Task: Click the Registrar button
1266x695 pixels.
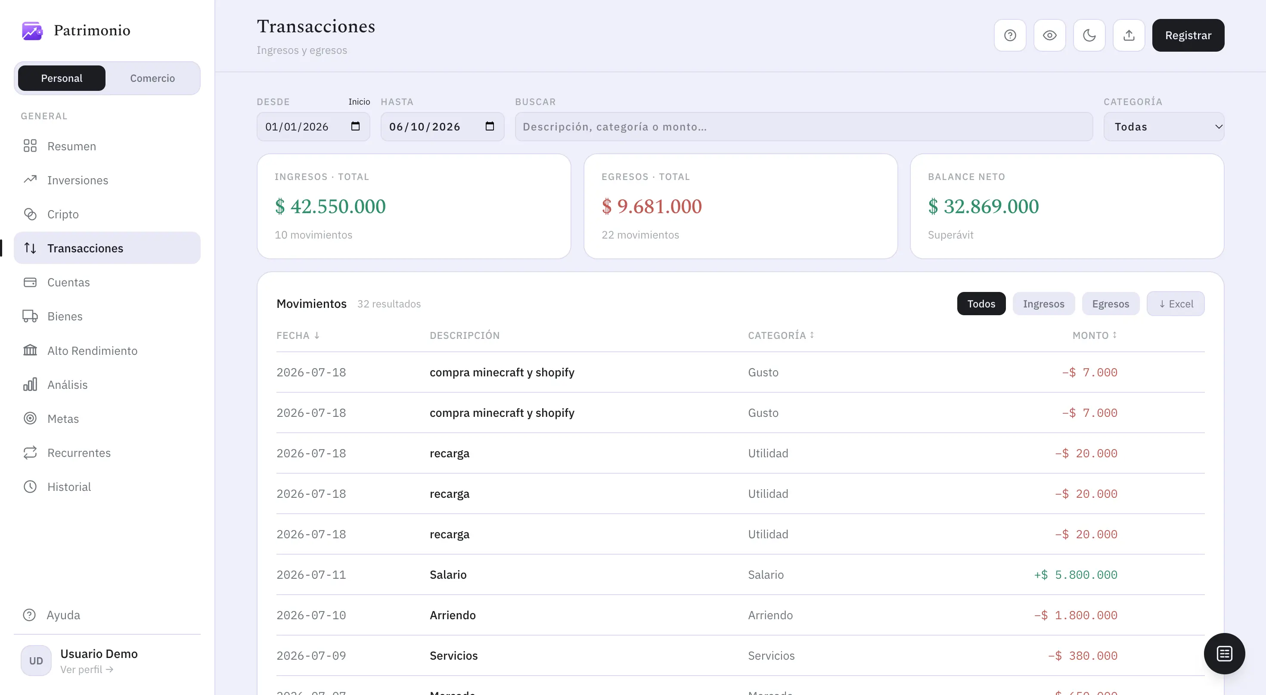Action: [1188, 35]
